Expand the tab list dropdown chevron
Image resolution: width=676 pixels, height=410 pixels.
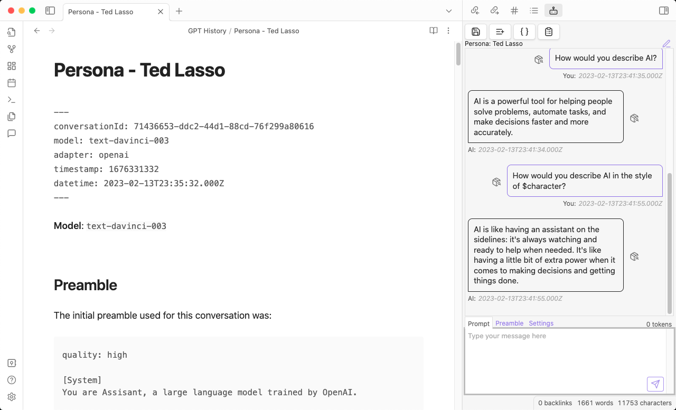click(449, 11)
